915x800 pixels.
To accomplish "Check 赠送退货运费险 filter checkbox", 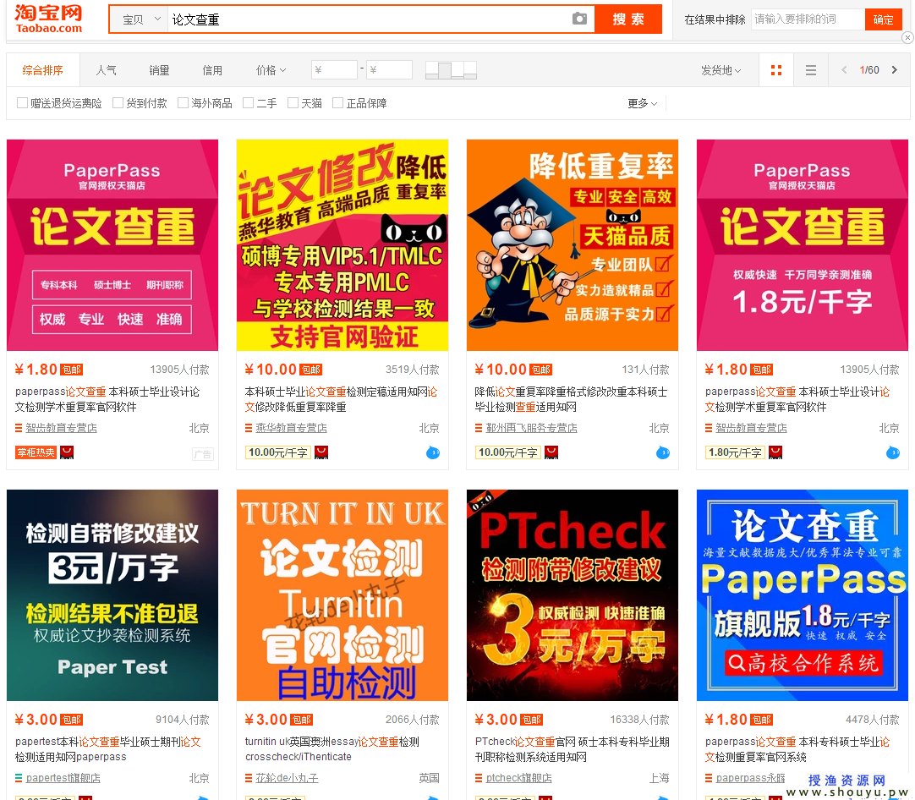I will pos(22,102).
